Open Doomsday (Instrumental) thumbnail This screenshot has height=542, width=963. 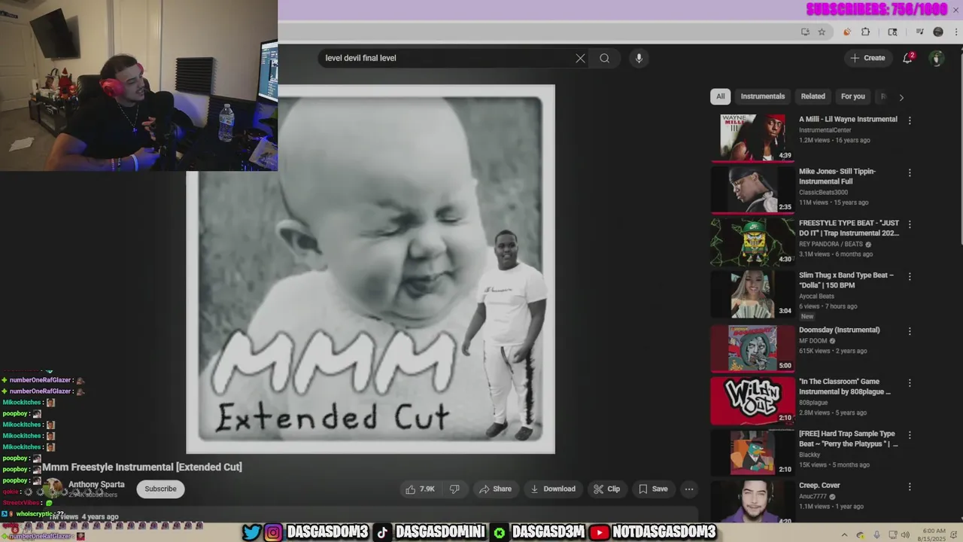pyautogui.click(x=752, y=349)
